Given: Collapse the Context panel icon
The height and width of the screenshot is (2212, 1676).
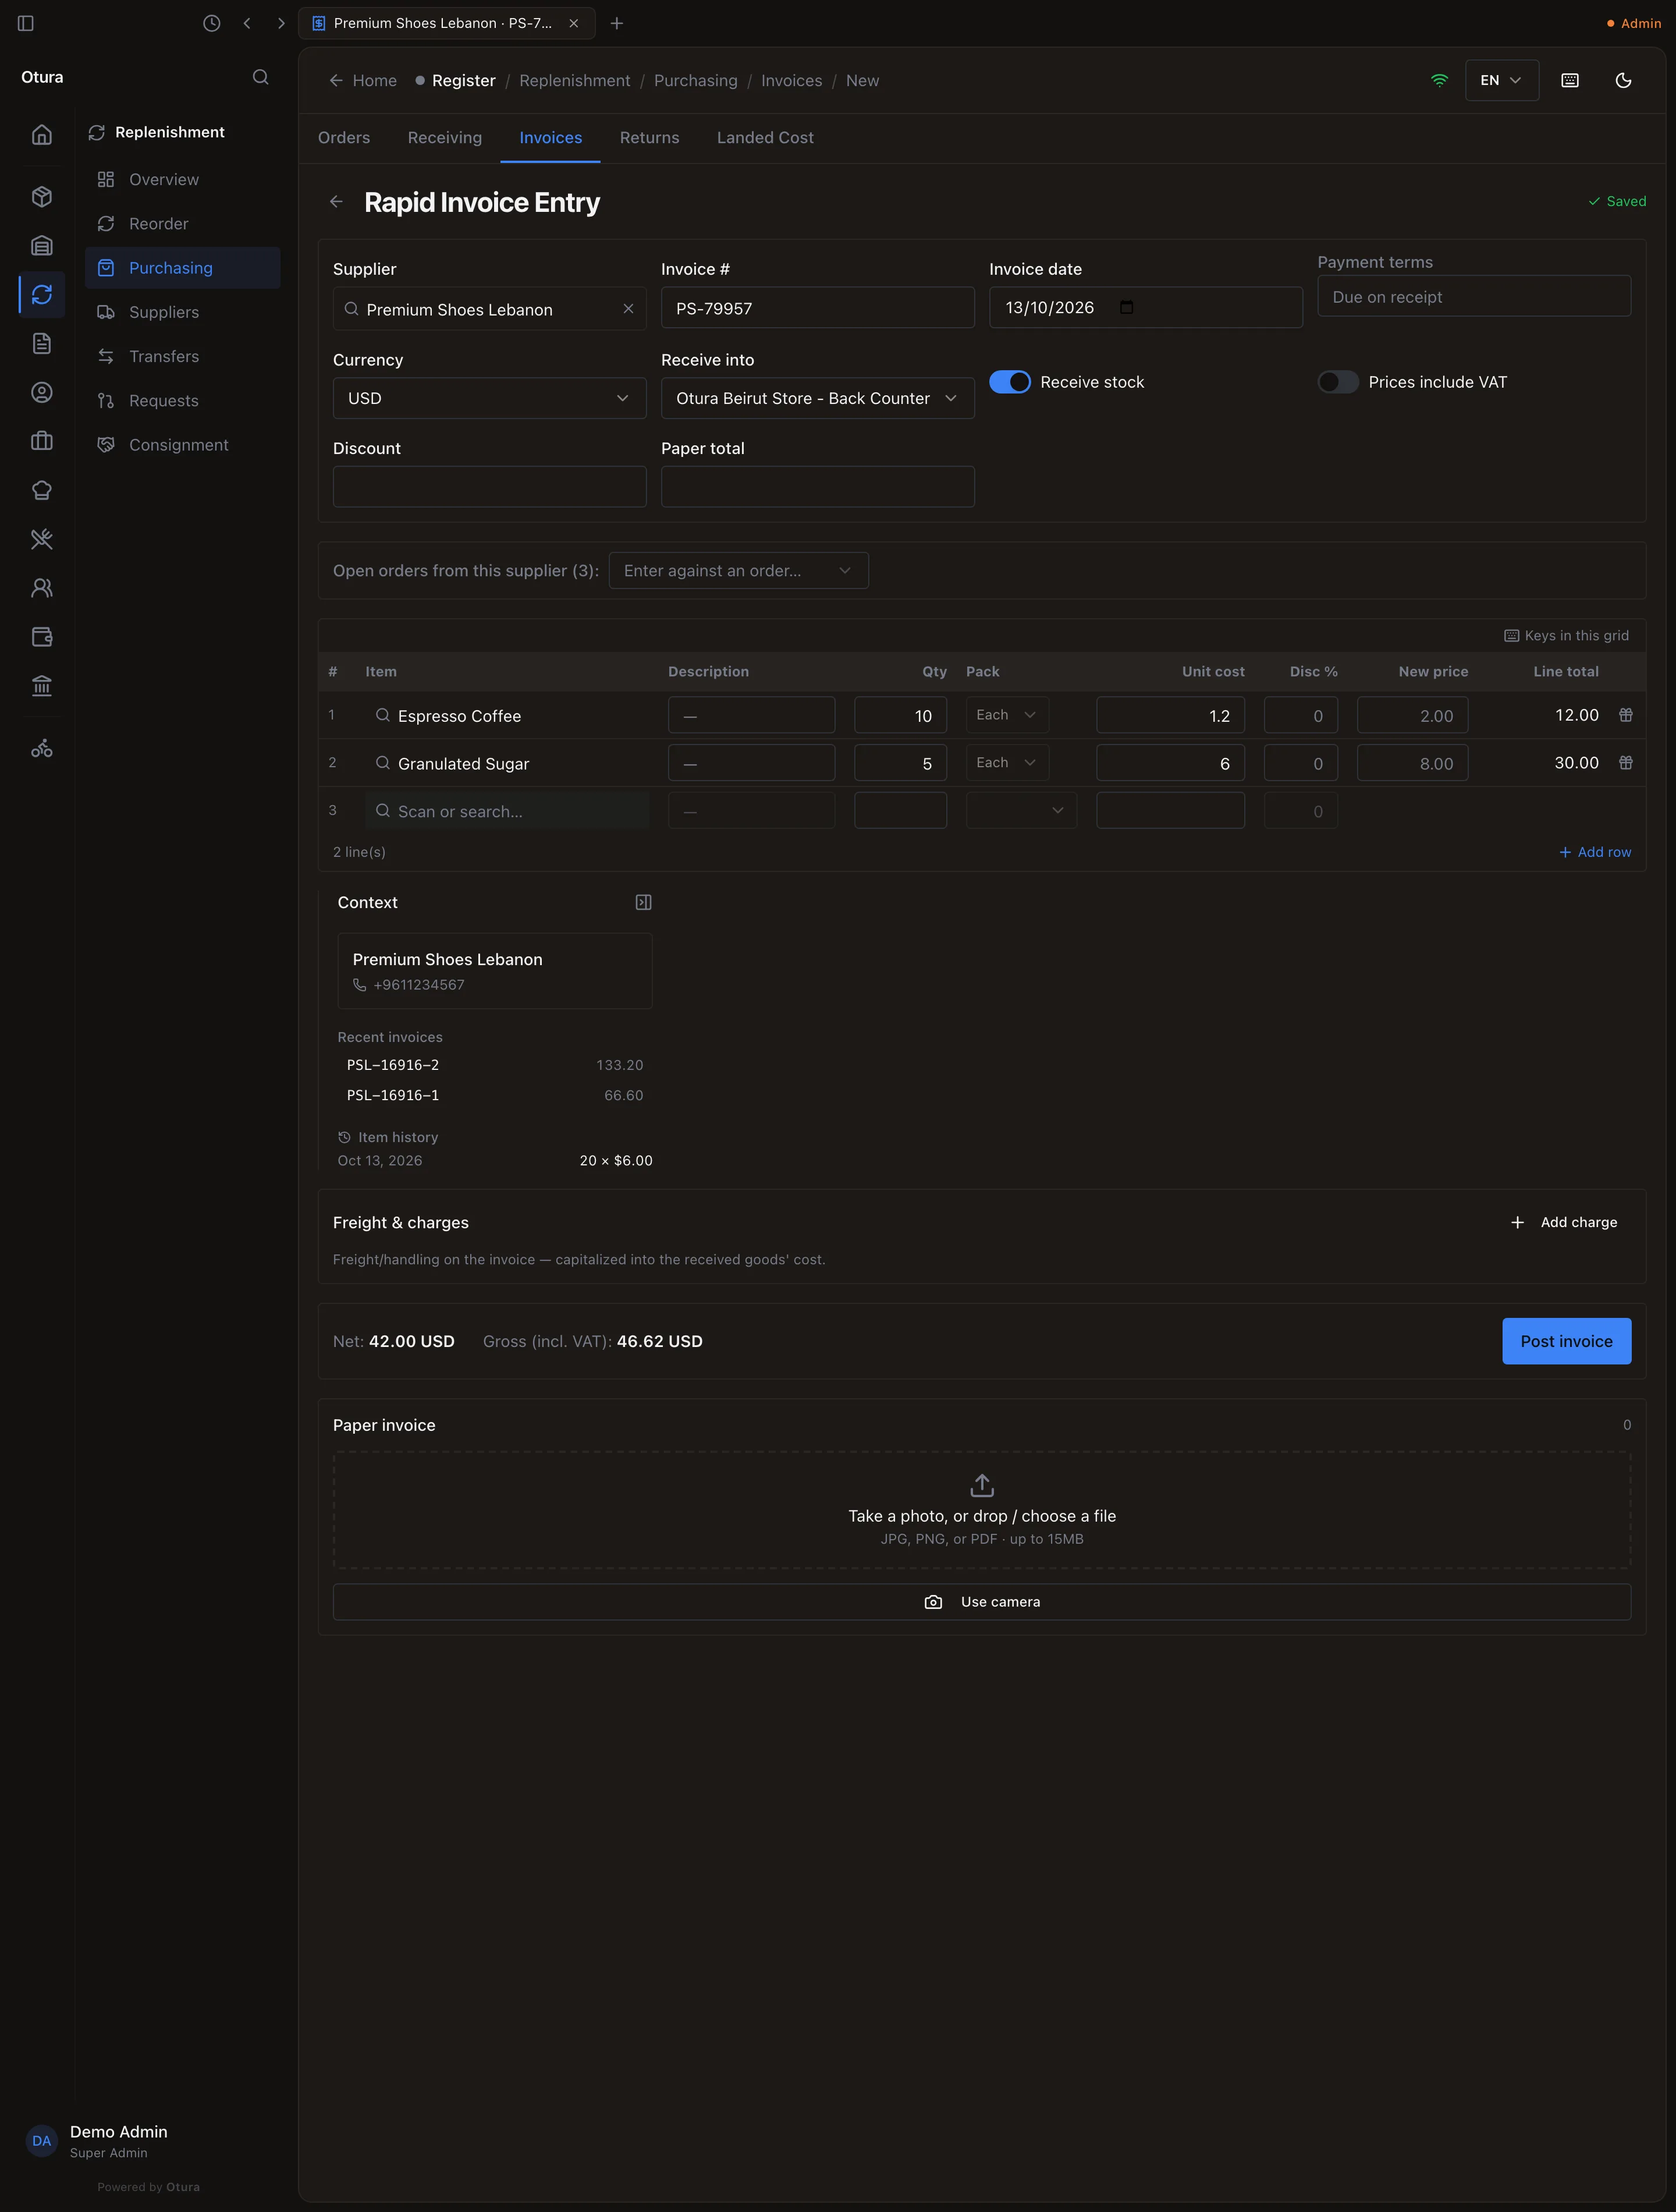Looking at the screenshot, I should [644, 902].
